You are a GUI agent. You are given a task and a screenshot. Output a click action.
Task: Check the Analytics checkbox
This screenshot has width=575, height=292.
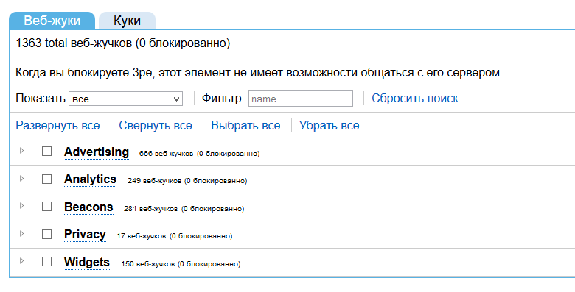[46, 179]
